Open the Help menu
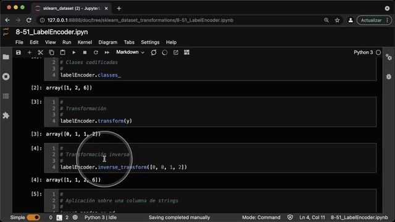 pyautogui.click(x=171, y=43)
